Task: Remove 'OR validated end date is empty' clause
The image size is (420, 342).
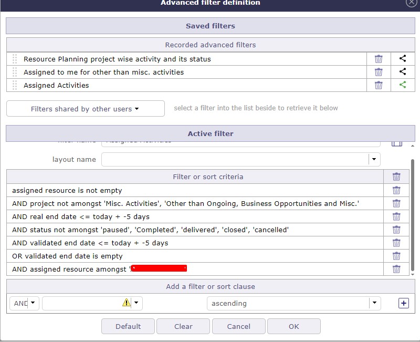Action: pos(396,256)
